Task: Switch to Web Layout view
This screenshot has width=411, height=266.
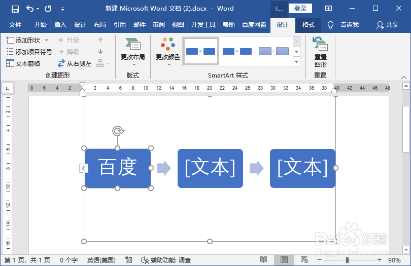Action: click(304, 260)
